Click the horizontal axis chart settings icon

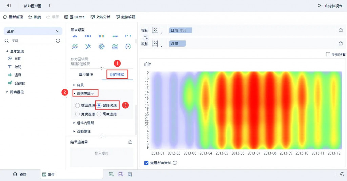pyautogui.click(x=155, y=30)
